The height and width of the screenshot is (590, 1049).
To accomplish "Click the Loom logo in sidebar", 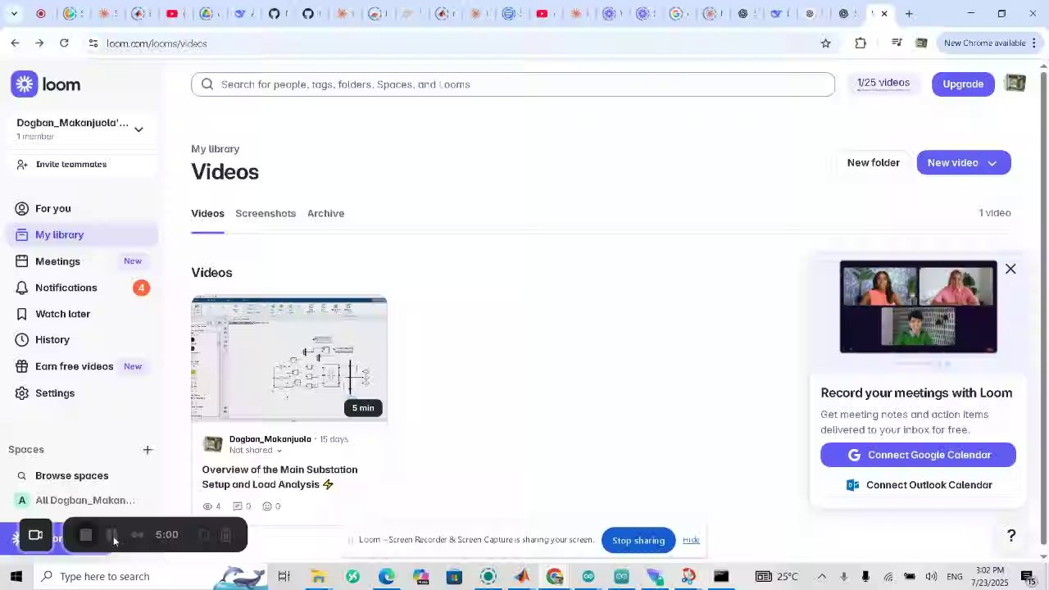I will pos(46,84).
